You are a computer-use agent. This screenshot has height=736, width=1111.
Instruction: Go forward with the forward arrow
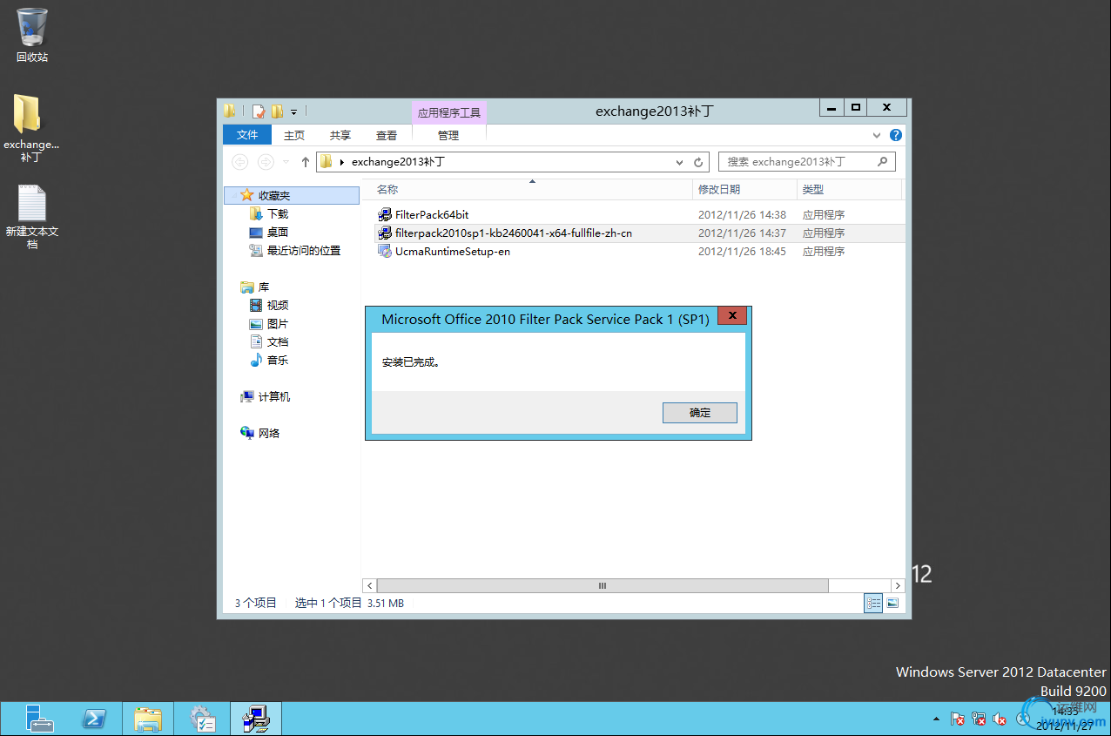pyautogui.click(x=266, y=162)
